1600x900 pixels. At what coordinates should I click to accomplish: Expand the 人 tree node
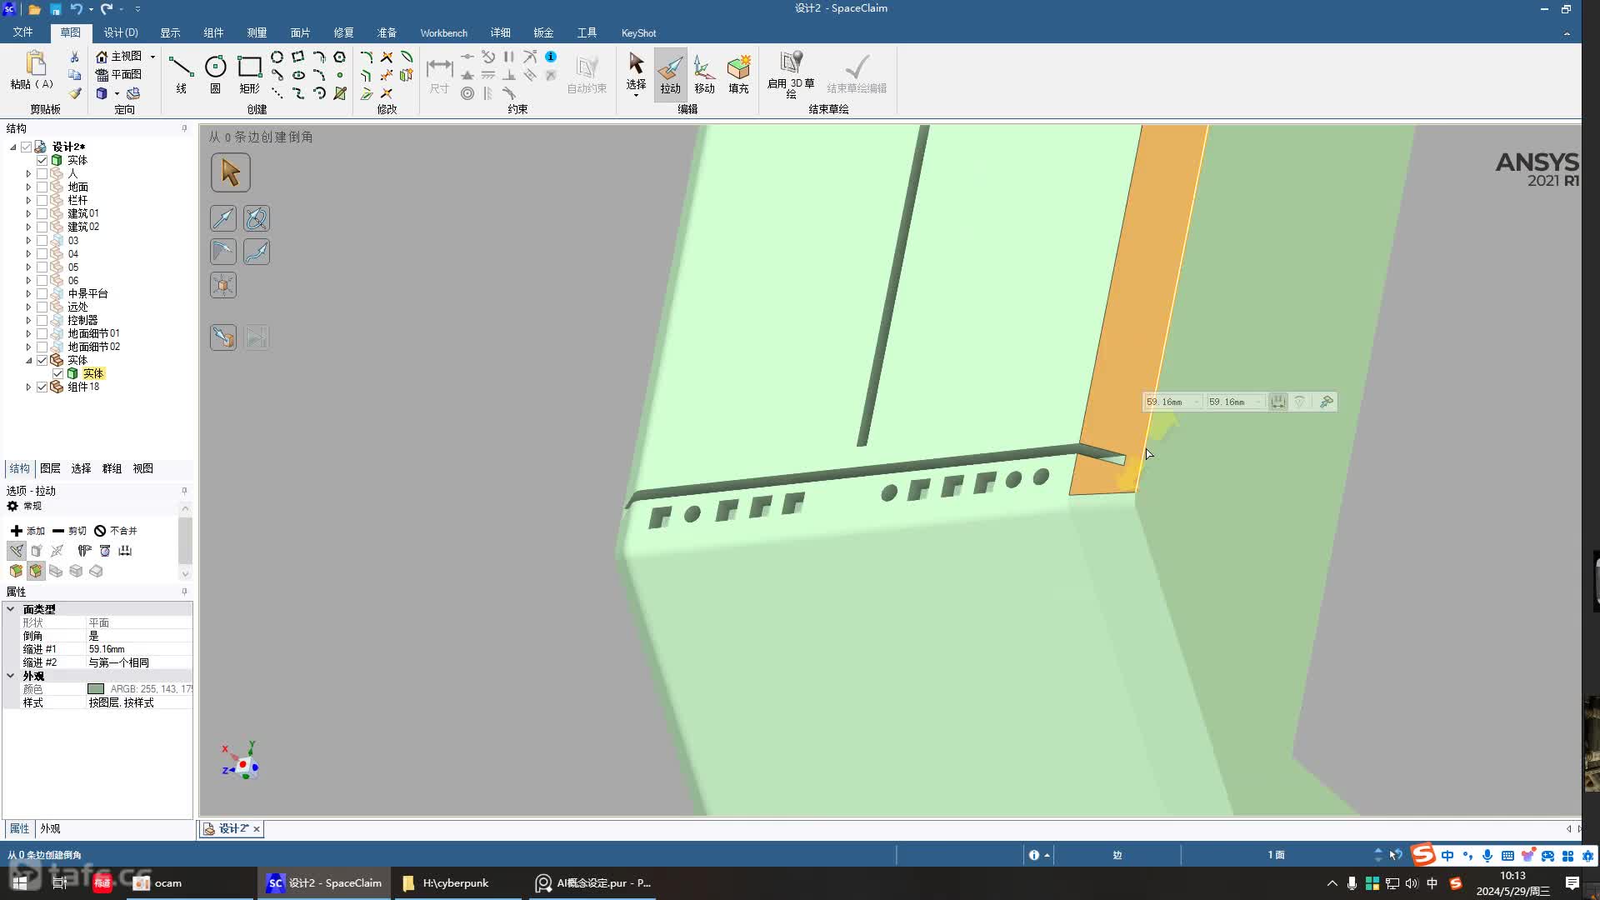(28, 173)
